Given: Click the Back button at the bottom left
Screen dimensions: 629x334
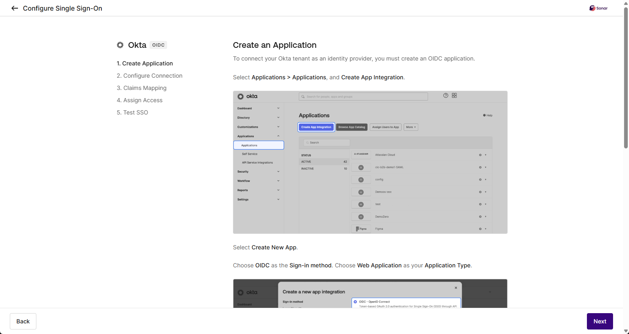Looking at the screenshot, I should 23,321.
